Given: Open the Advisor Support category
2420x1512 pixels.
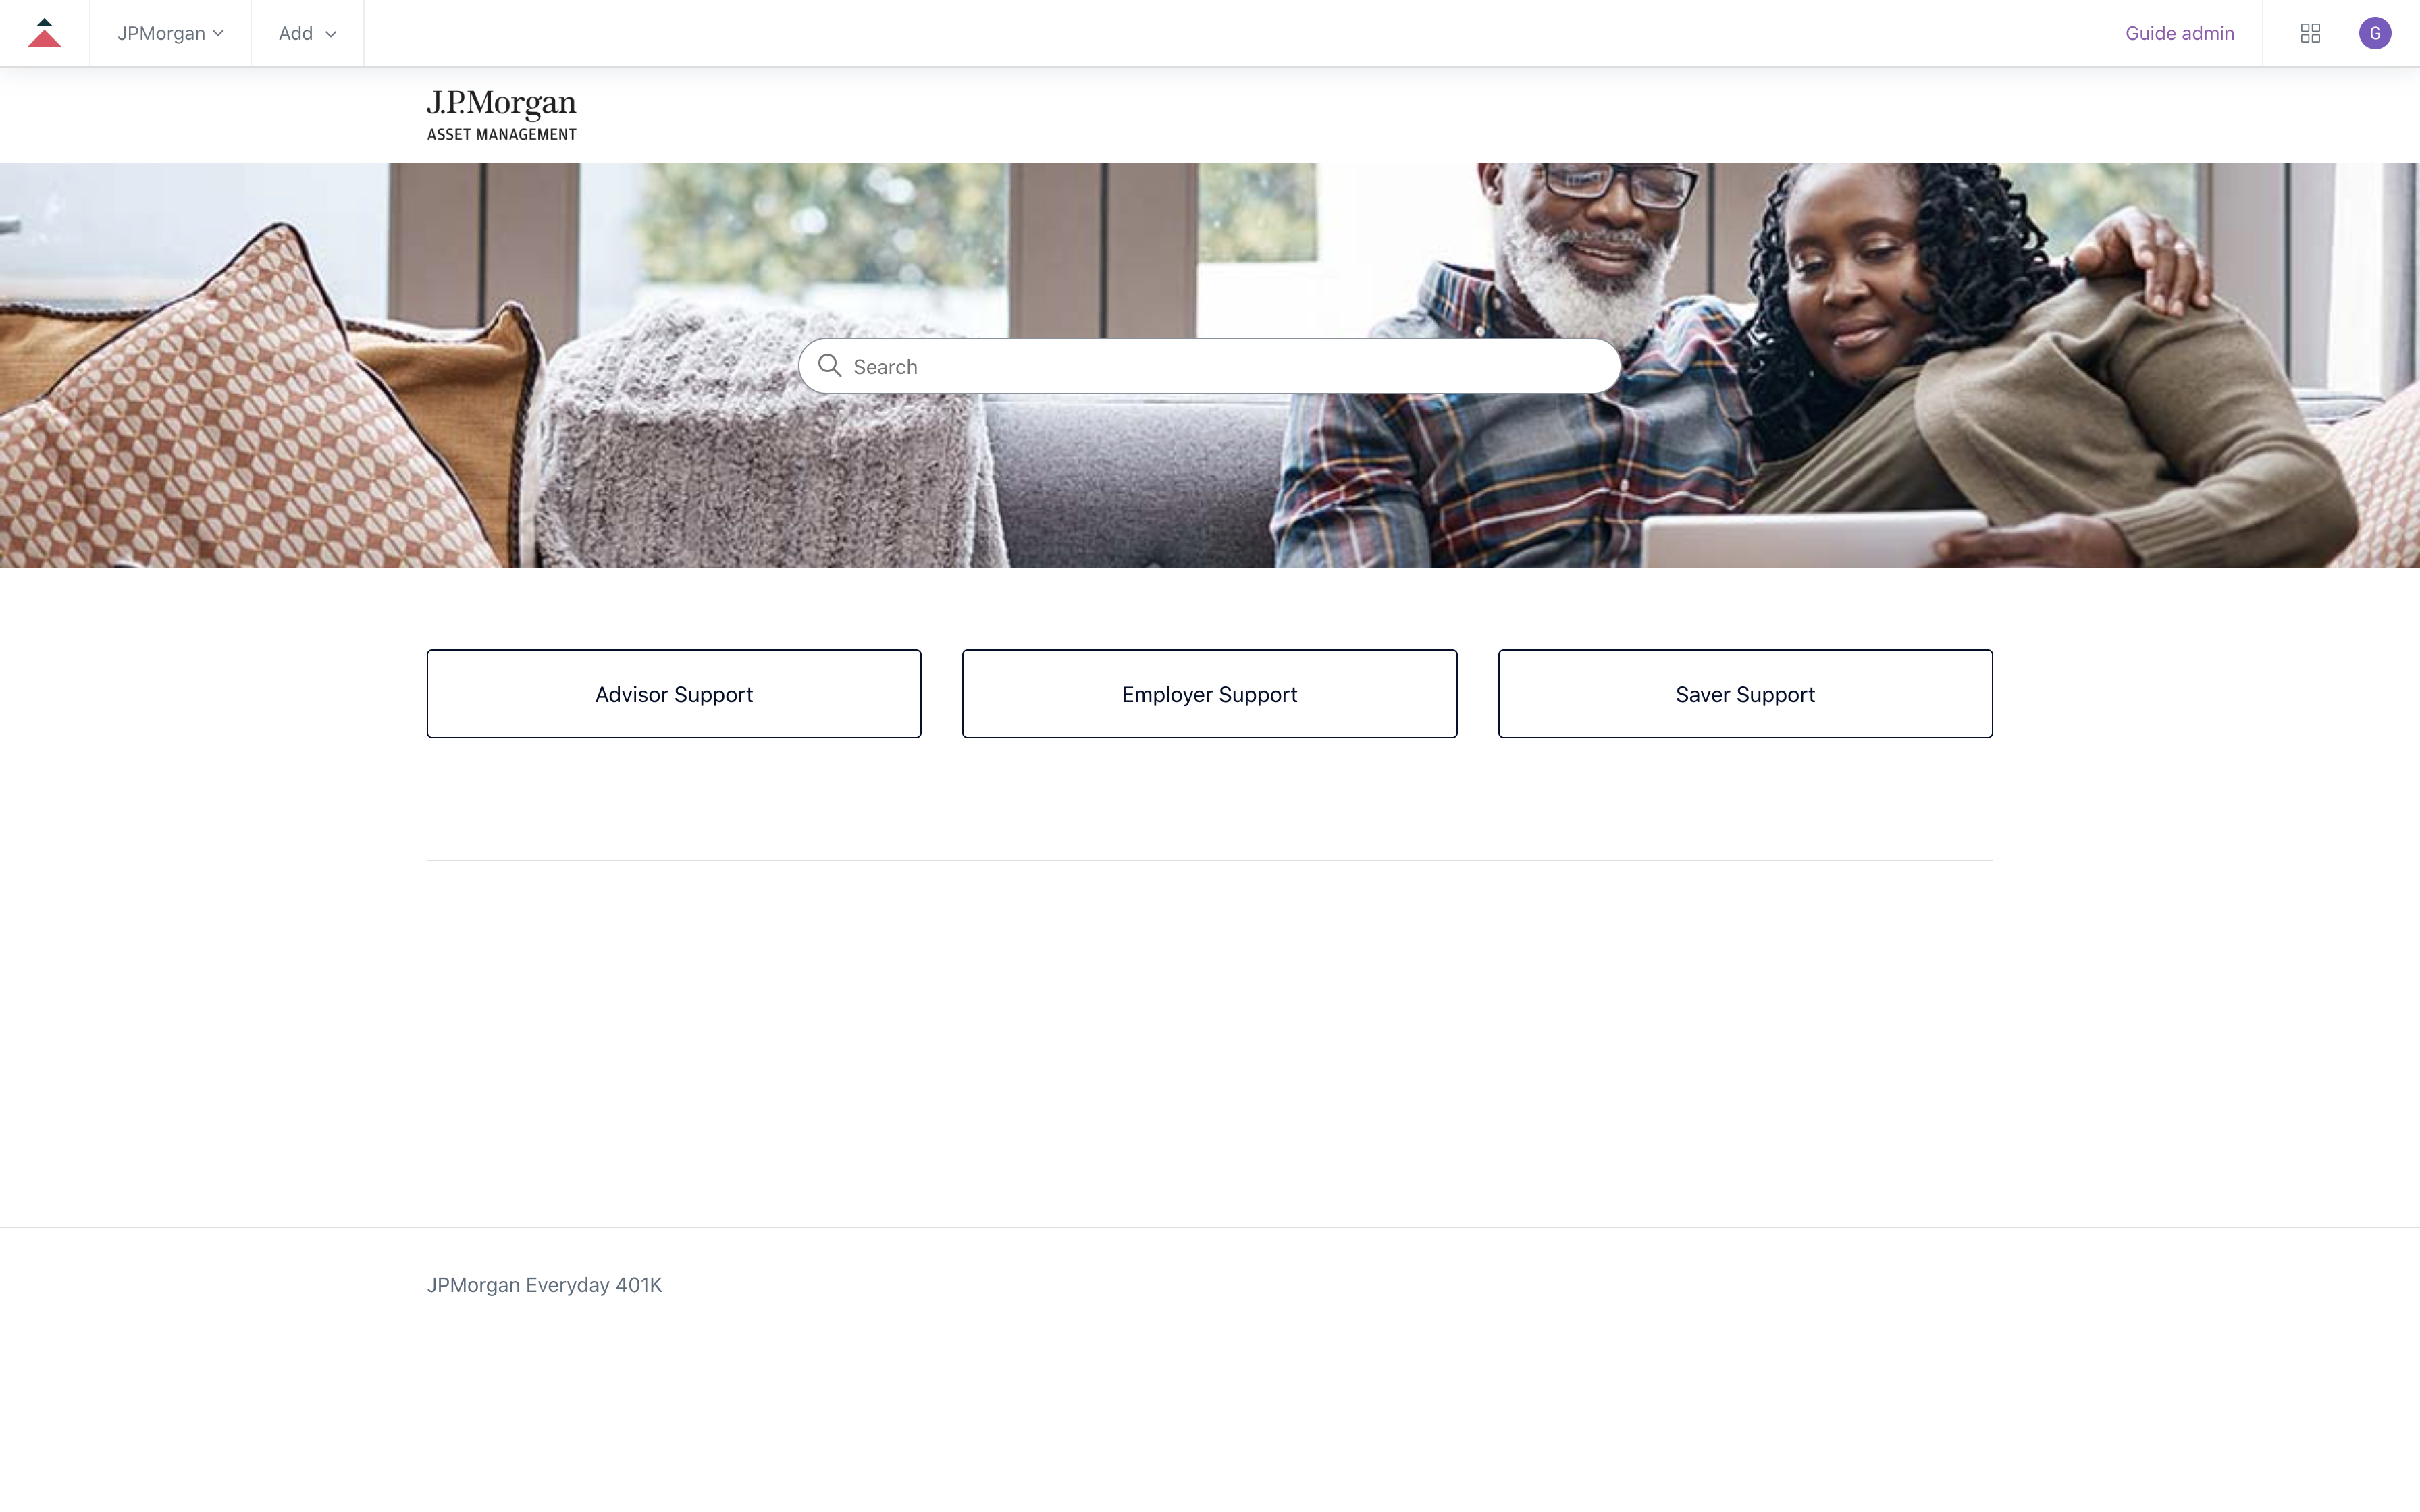Looking at the screenshot, I should pos(674,694).
